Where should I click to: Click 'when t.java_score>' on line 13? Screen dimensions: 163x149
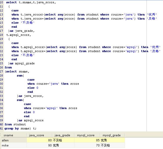pyautogui.click(x=28, y=14)
